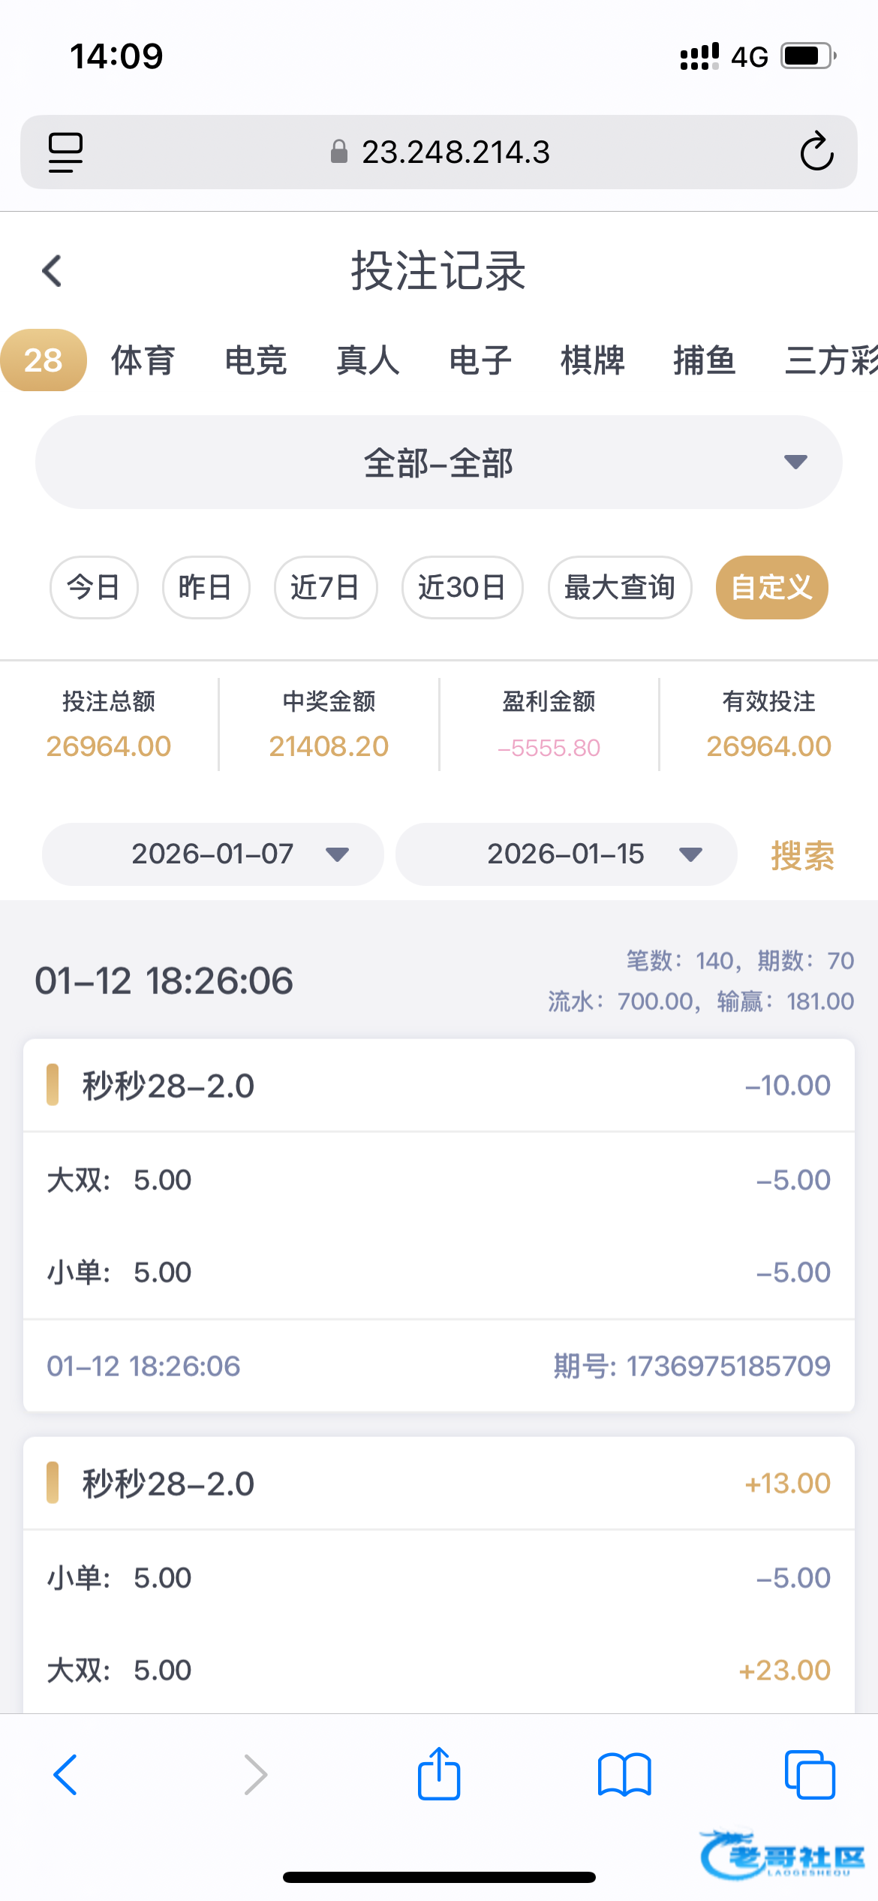Reload the page with the refresh icon
The height and width of the screenshot is (1901, 878).
816,152
